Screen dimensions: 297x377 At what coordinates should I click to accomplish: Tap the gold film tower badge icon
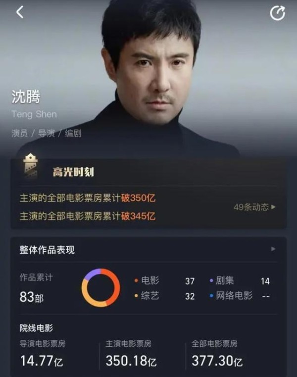point(30,166)
